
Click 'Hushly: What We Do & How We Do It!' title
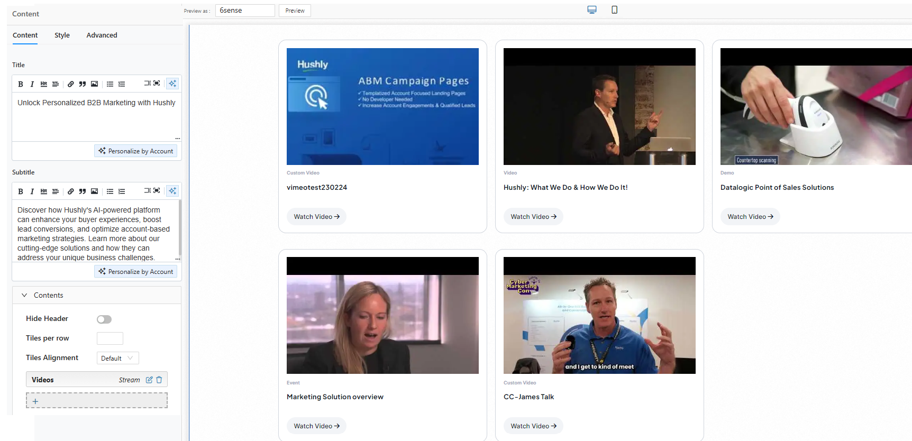pyautogui.click(x=566, y=188)
